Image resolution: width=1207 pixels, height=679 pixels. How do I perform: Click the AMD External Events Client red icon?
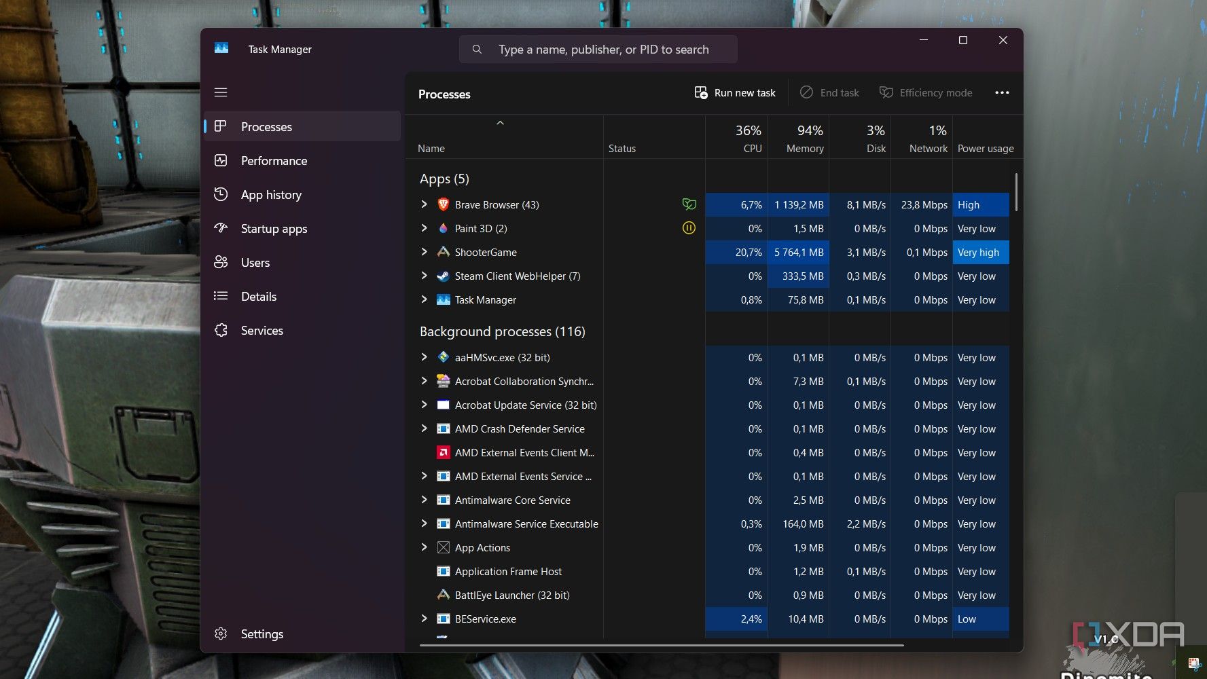(444, 452)
